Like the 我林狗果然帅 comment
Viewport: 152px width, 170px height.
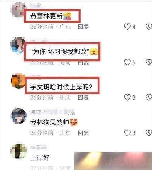127,133
